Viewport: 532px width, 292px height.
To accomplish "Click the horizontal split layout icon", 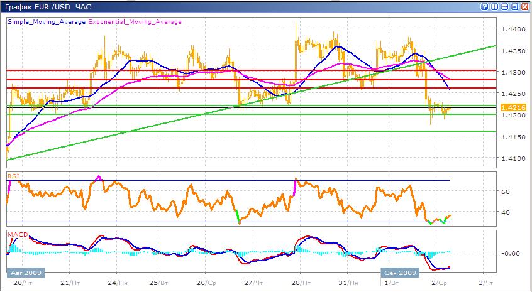I will click(504, 6).
